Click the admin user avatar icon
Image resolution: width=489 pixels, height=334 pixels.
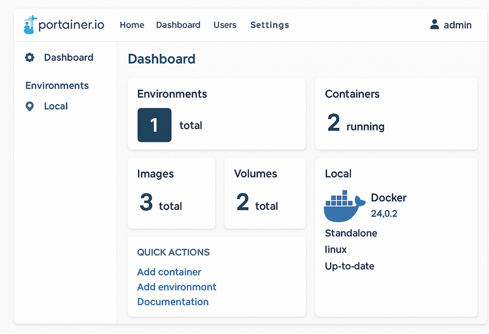pyautogui.click(x=434, y=25)
